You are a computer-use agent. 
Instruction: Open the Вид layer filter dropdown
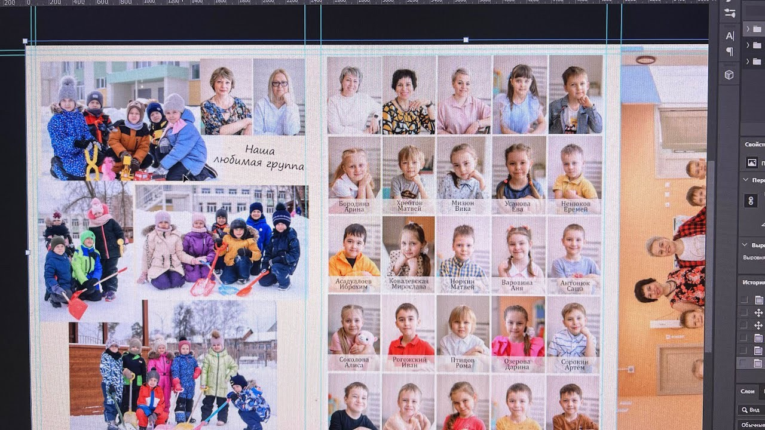(x=751, y=410)
